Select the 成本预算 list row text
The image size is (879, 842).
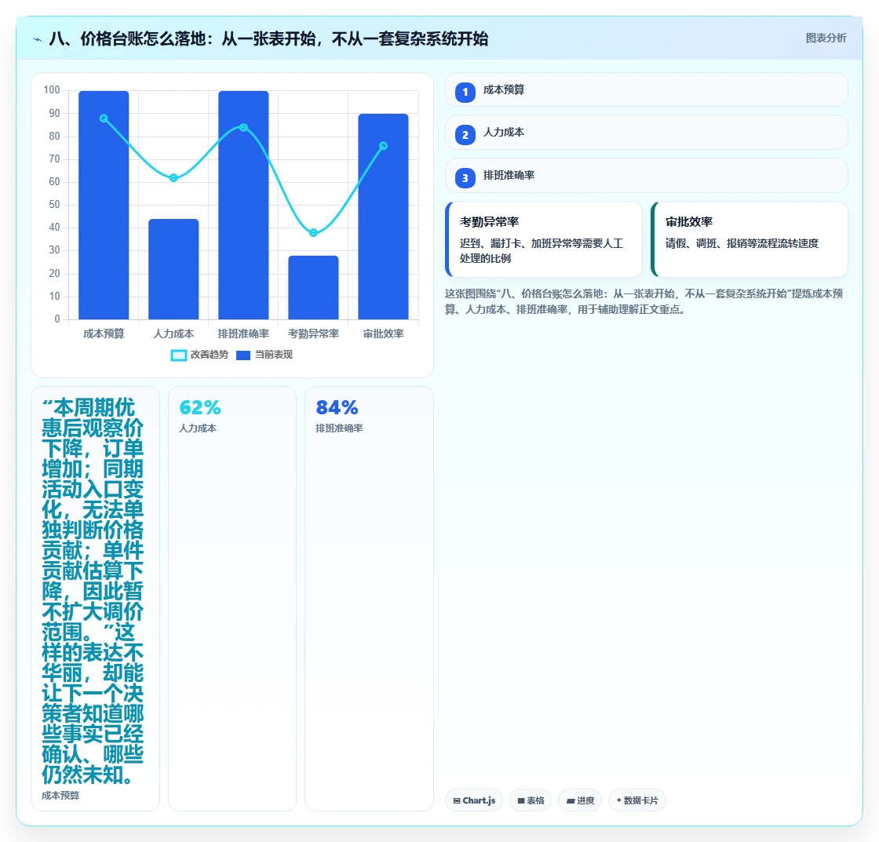tap(504, 89)
